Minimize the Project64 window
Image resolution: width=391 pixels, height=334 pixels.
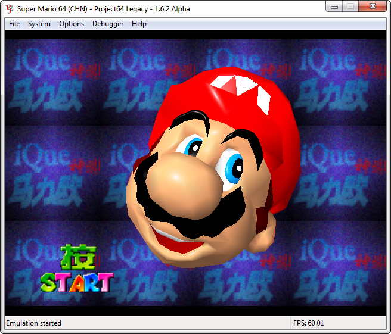click(x=334, y=7)
